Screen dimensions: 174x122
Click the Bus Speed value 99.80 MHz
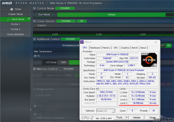tap(106, 99)
